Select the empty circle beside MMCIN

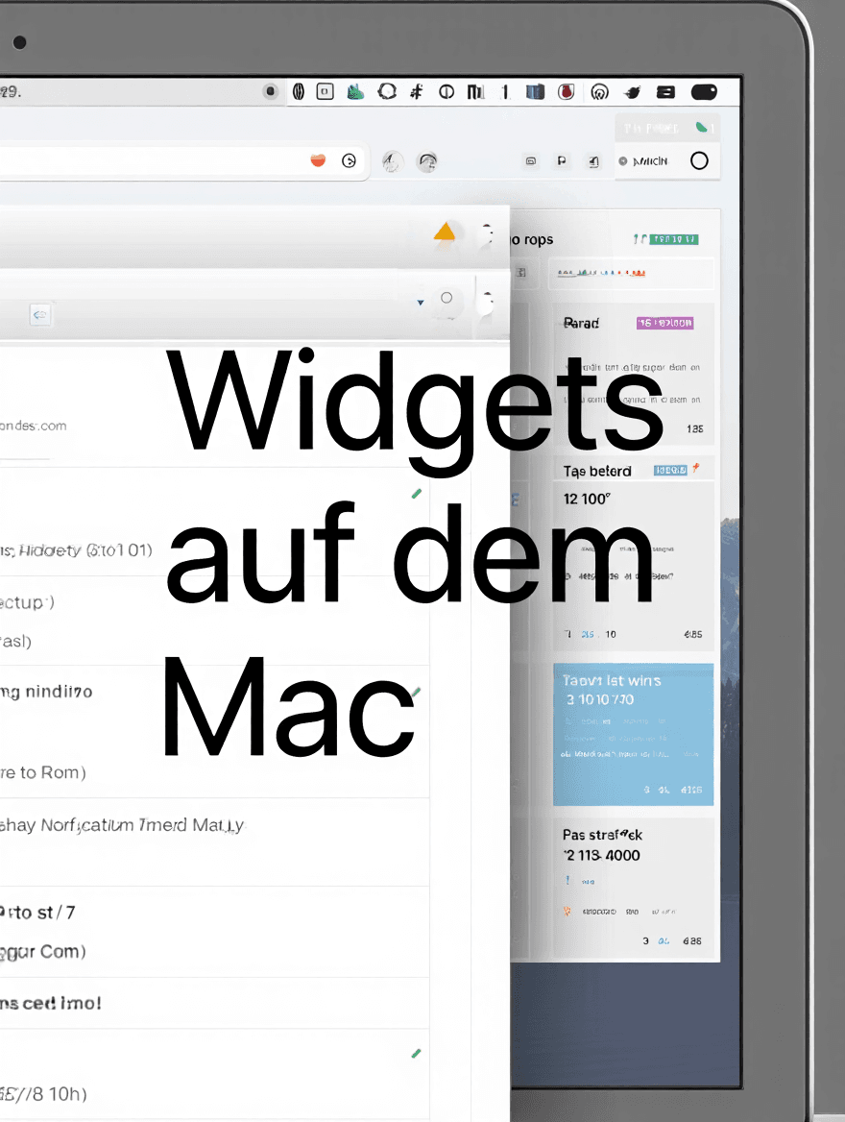699,161
